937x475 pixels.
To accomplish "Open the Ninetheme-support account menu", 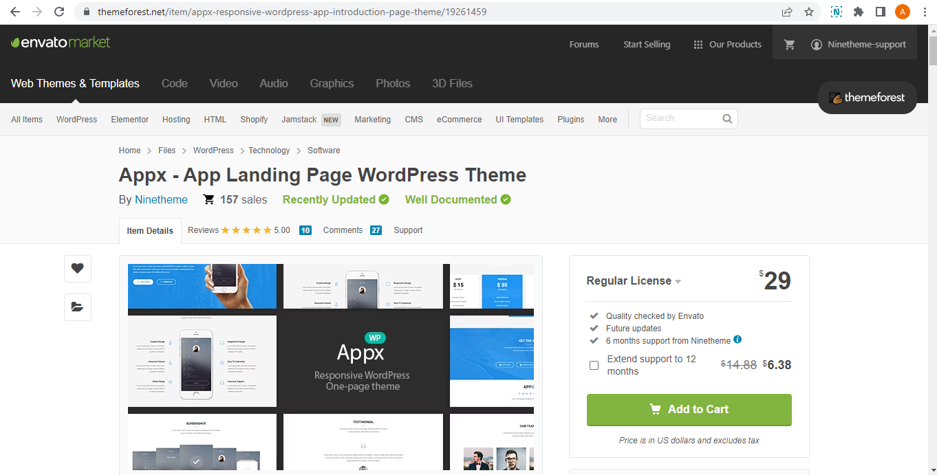I will (859, 45).
